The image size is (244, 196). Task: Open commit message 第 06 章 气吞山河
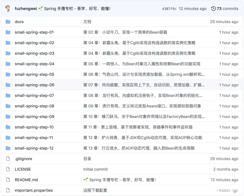144,74
